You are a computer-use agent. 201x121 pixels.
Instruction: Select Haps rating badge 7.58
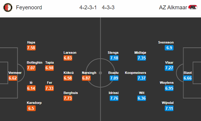coord(31,48)
